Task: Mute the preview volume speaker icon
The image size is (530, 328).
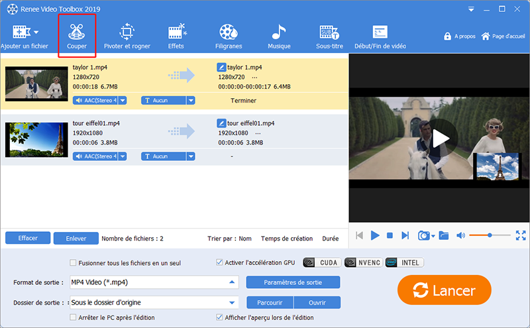Action: click(x=460, y=235)
